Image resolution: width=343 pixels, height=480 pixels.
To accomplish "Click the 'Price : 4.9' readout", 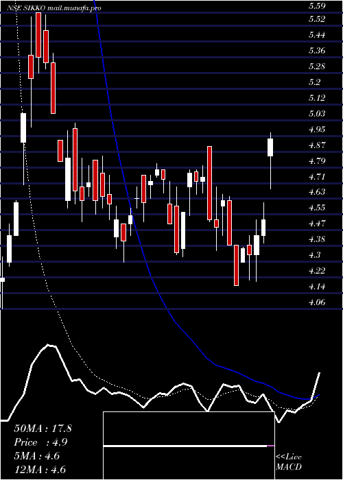I will pyautogui.click(x=40, y=442).
